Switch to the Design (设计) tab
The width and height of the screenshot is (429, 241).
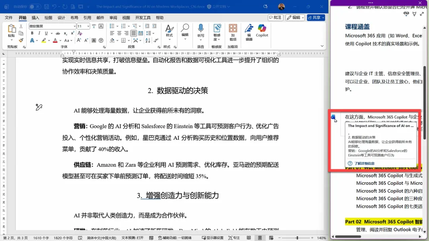[61, 17]
